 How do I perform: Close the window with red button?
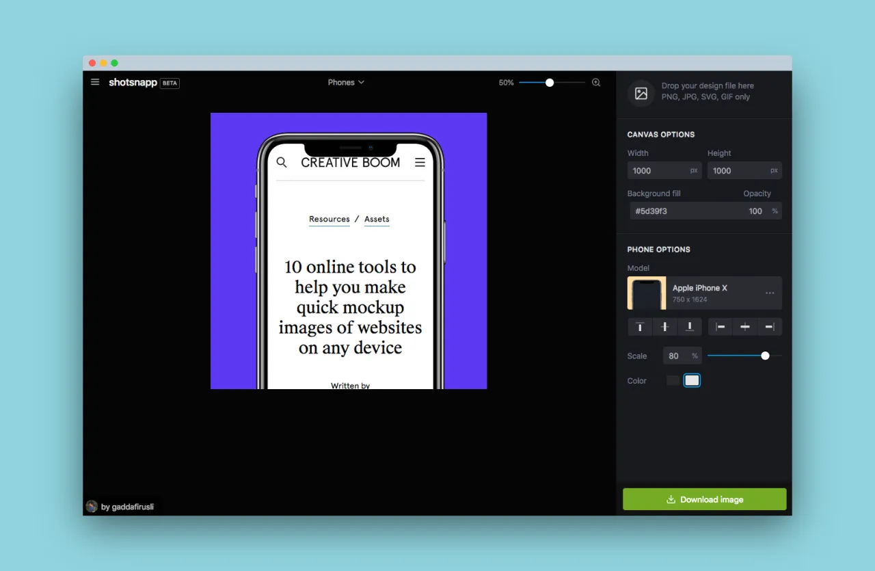point(92,63)
